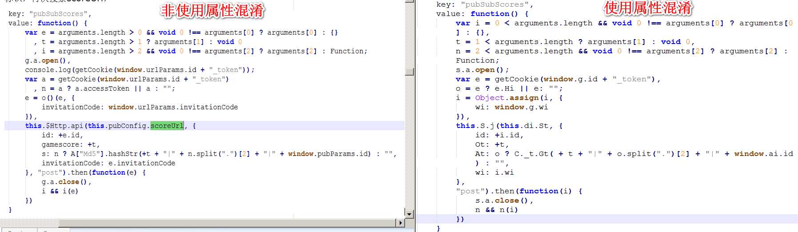Click the 'Ot: +t,' line
The height and width of the screenshot is (232, 798).
pos(492,144)
